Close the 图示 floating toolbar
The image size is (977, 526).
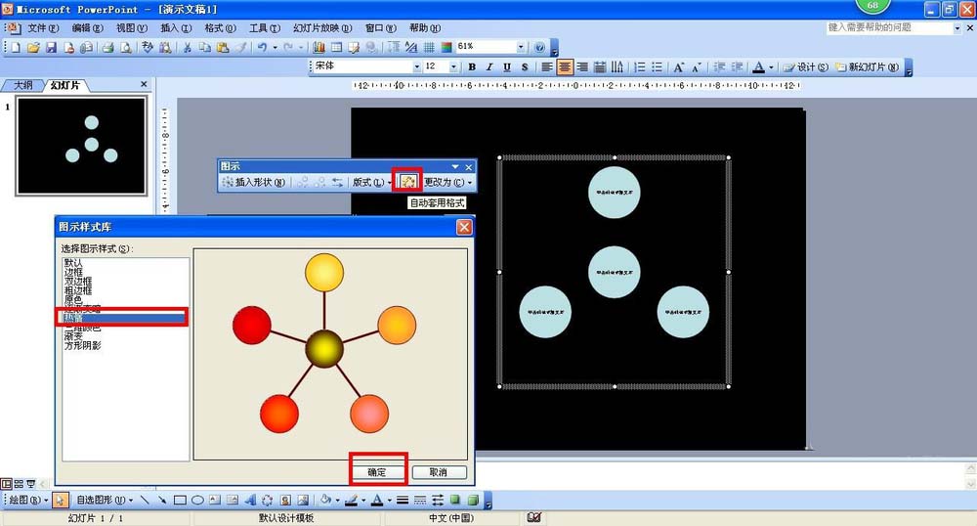(469, 167)
